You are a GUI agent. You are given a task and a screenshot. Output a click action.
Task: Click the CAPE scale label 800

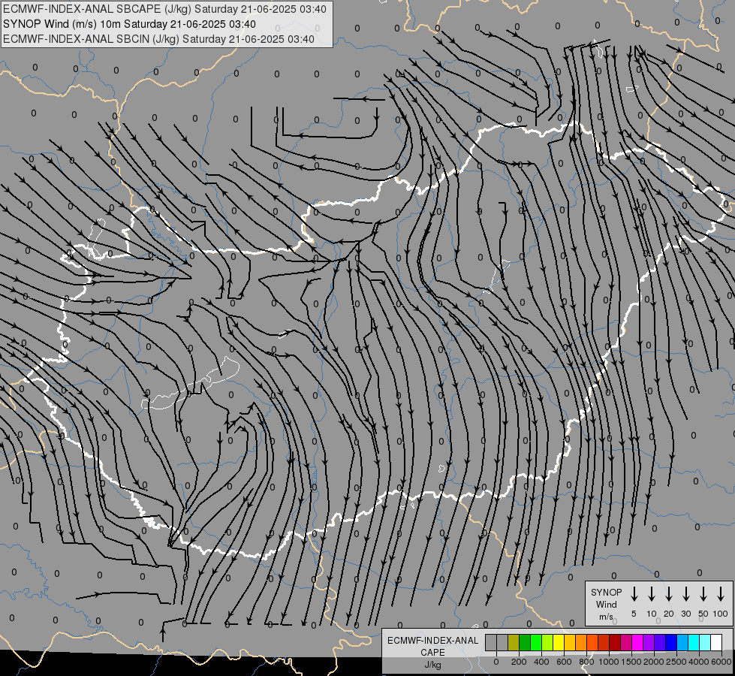586,662
